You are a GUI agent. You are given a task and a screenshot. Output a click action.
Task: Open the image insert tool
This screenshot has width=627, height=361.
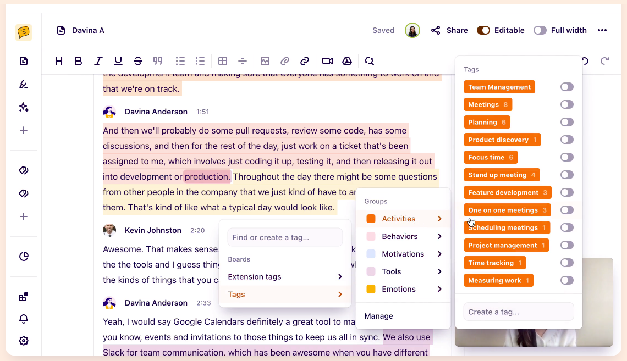click(x=265, y=61)
